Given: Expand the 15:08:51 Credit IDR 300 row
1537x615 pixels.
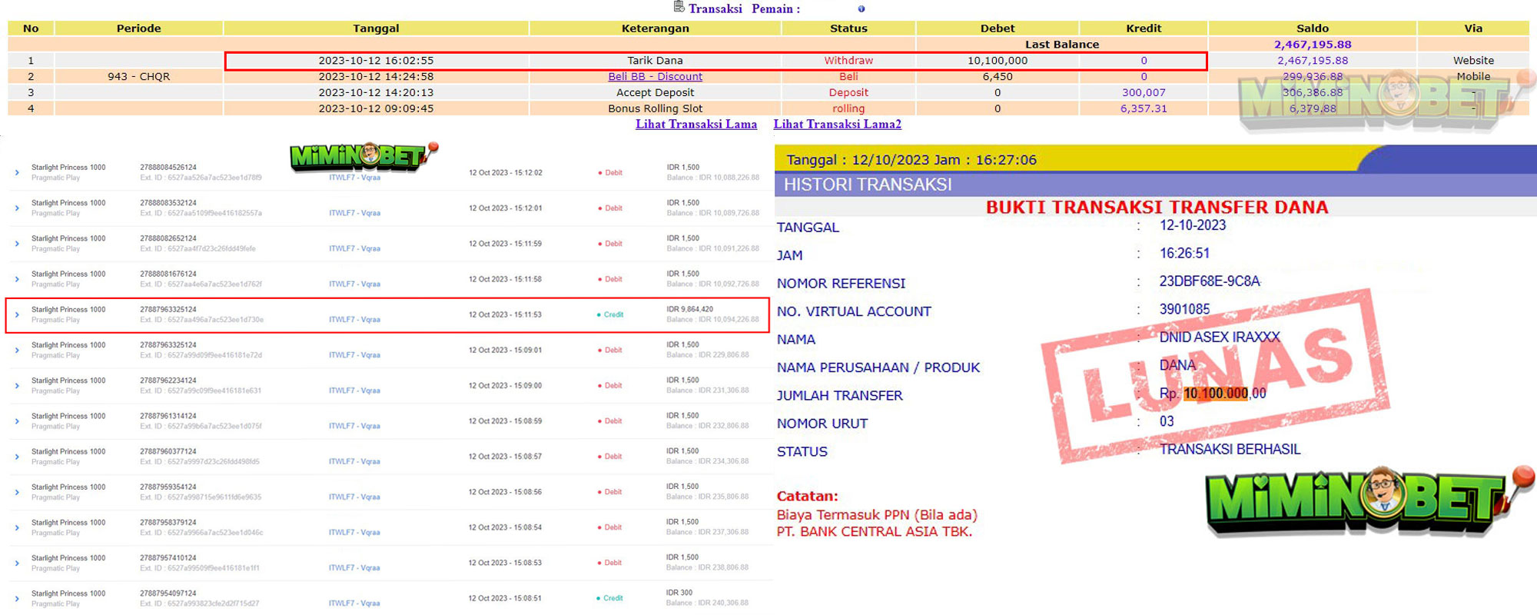Looking at the screenshot, I should click(x=17, y=599).
